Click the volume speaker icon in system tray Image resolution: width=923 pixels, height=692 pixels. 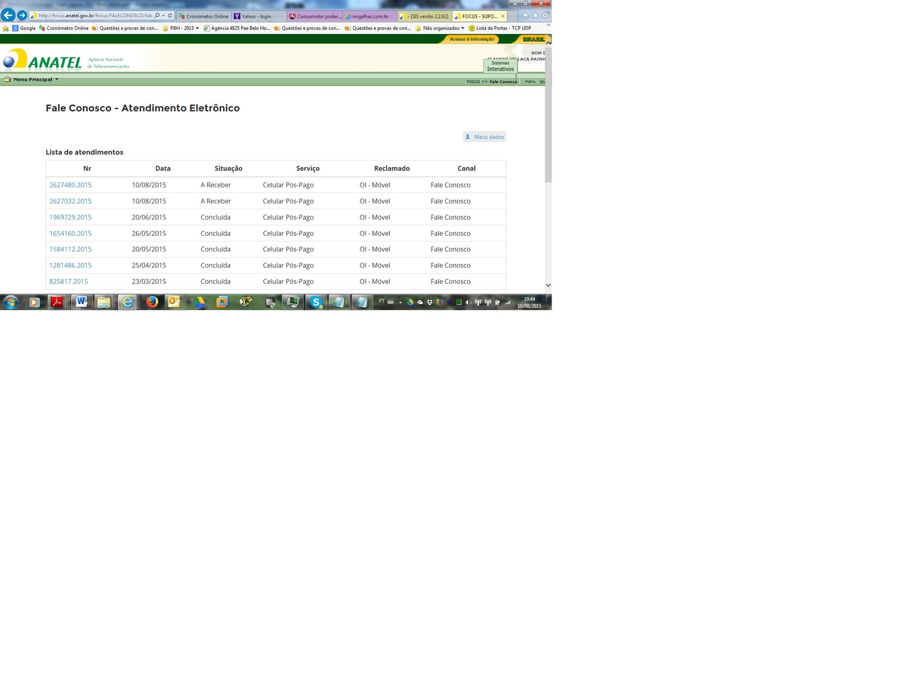coord(468,302)
